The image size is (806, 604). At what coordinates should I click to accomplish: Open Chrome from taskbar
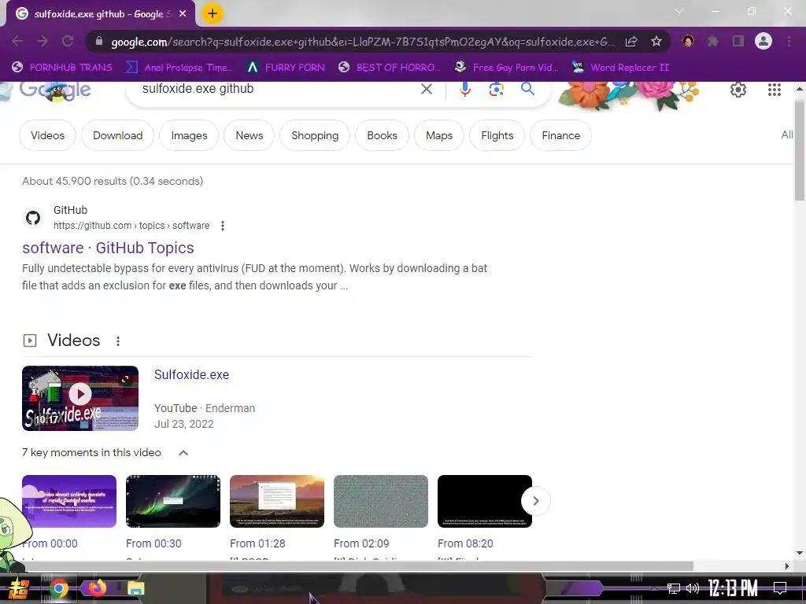click(58, 588)
